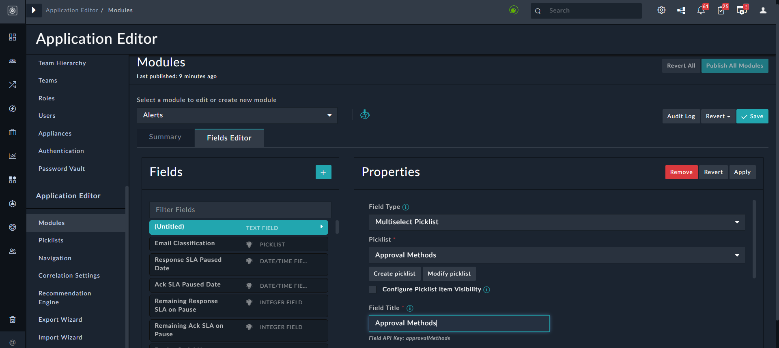Screen dimensions: 779x348
Task: Open the lightning bolt automation icon
Action: tap(13, 108)
